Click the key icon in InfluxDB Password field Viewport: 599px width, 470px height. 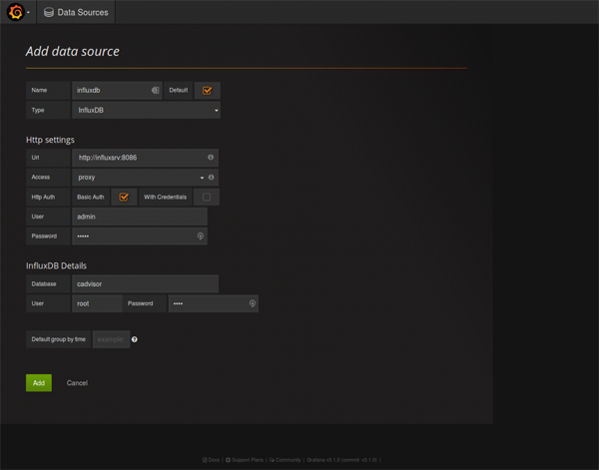(x=253, y=303)
